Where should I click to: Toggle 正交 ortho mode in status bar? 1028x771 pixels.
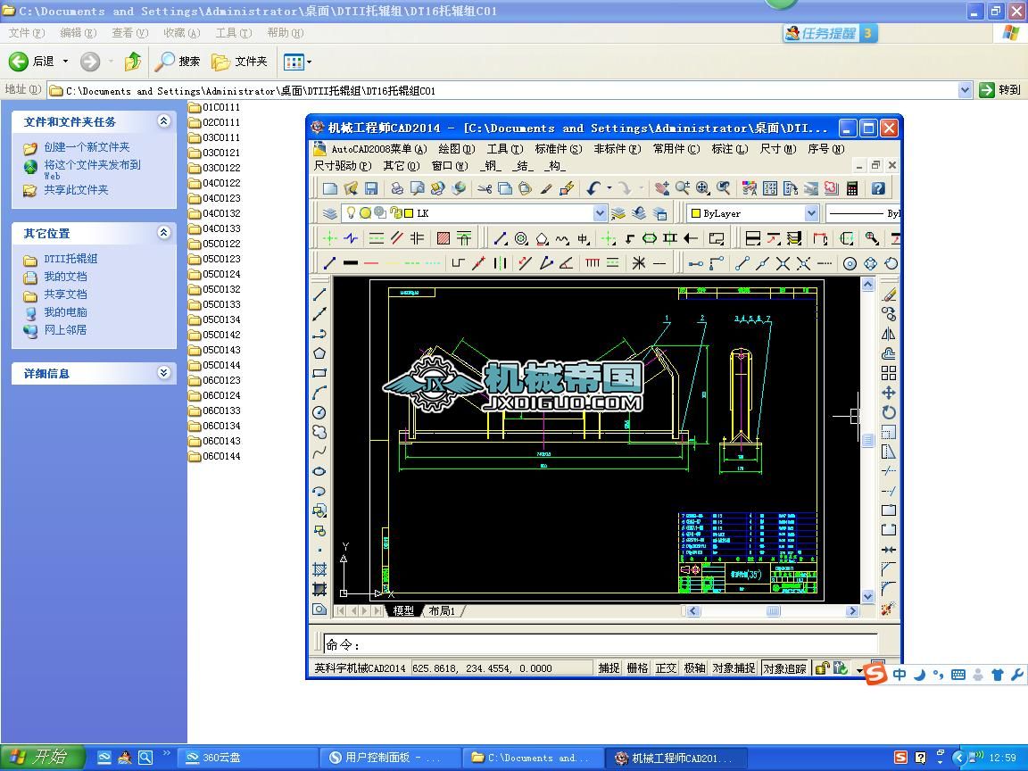coord(666,668)
